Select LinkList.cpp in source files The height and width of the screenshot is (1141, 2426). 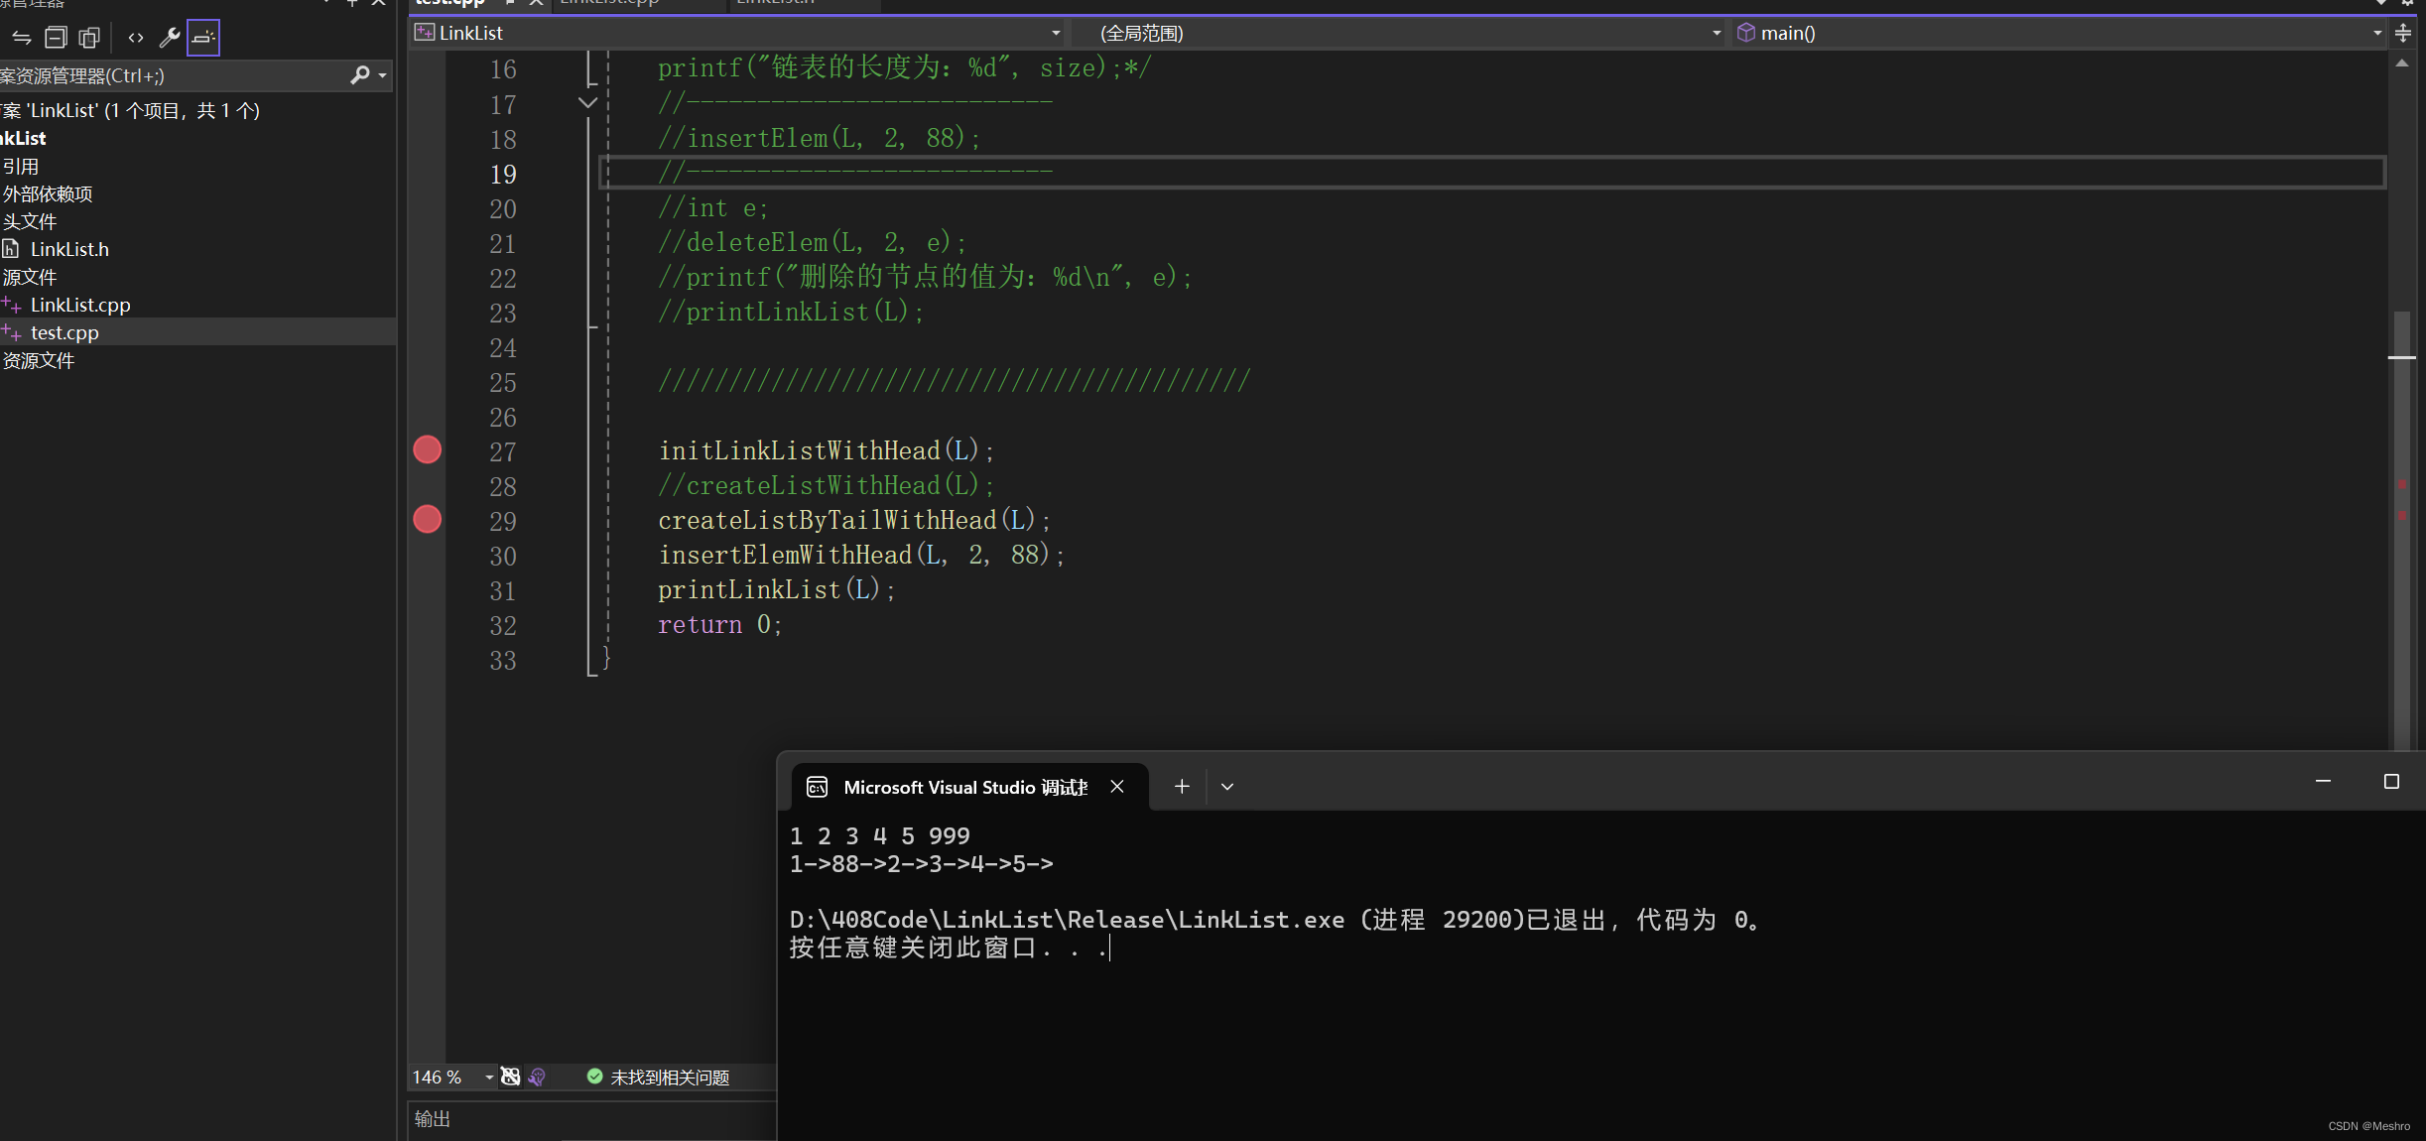80,305
